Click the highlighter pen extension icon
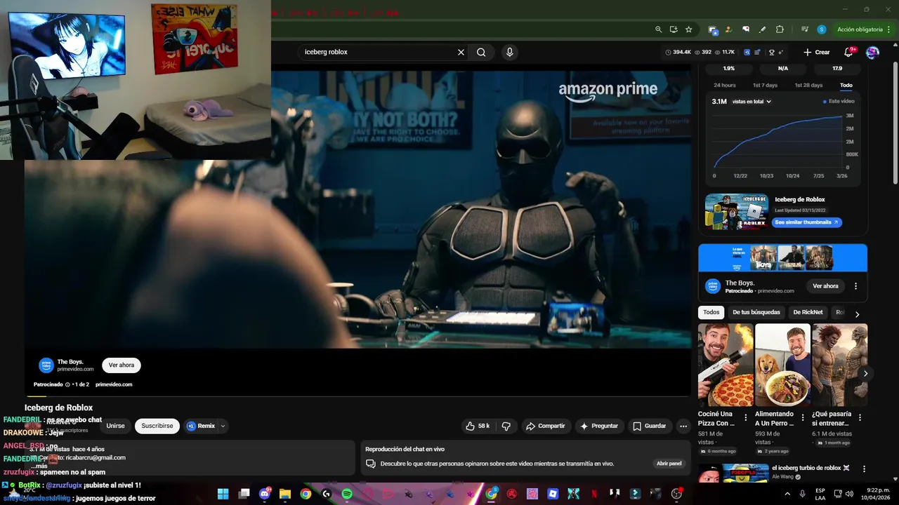Screen dimensions: 899x505 [x=763, y=29]
